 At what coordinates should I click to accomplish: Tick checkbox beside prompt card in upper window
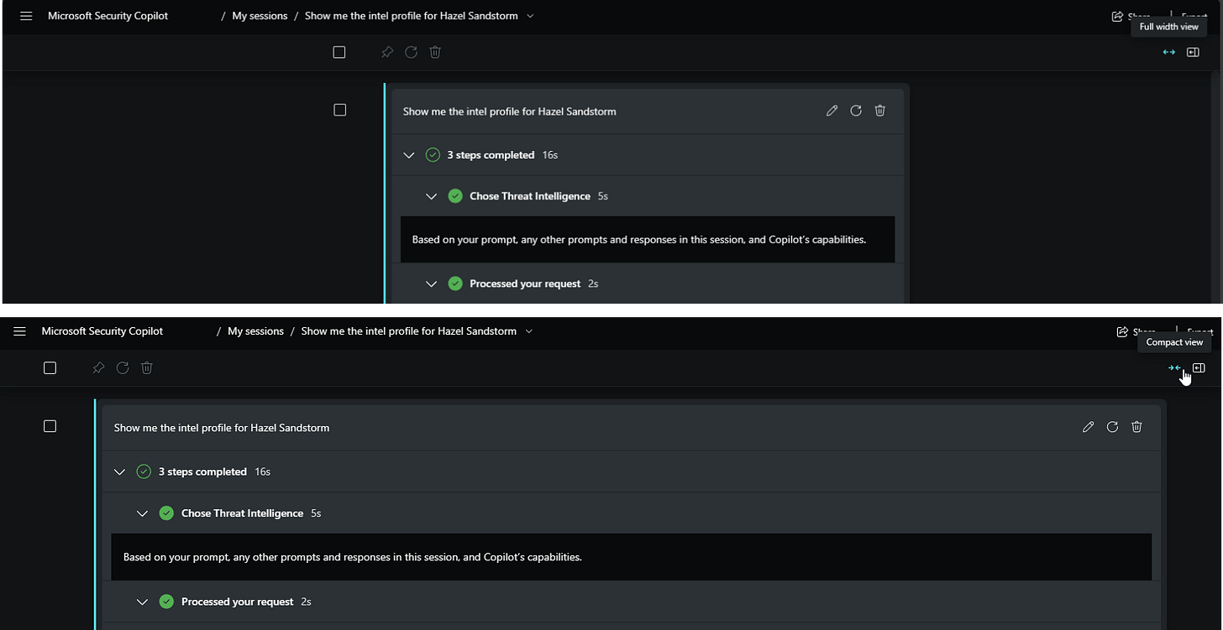point(339,110)
